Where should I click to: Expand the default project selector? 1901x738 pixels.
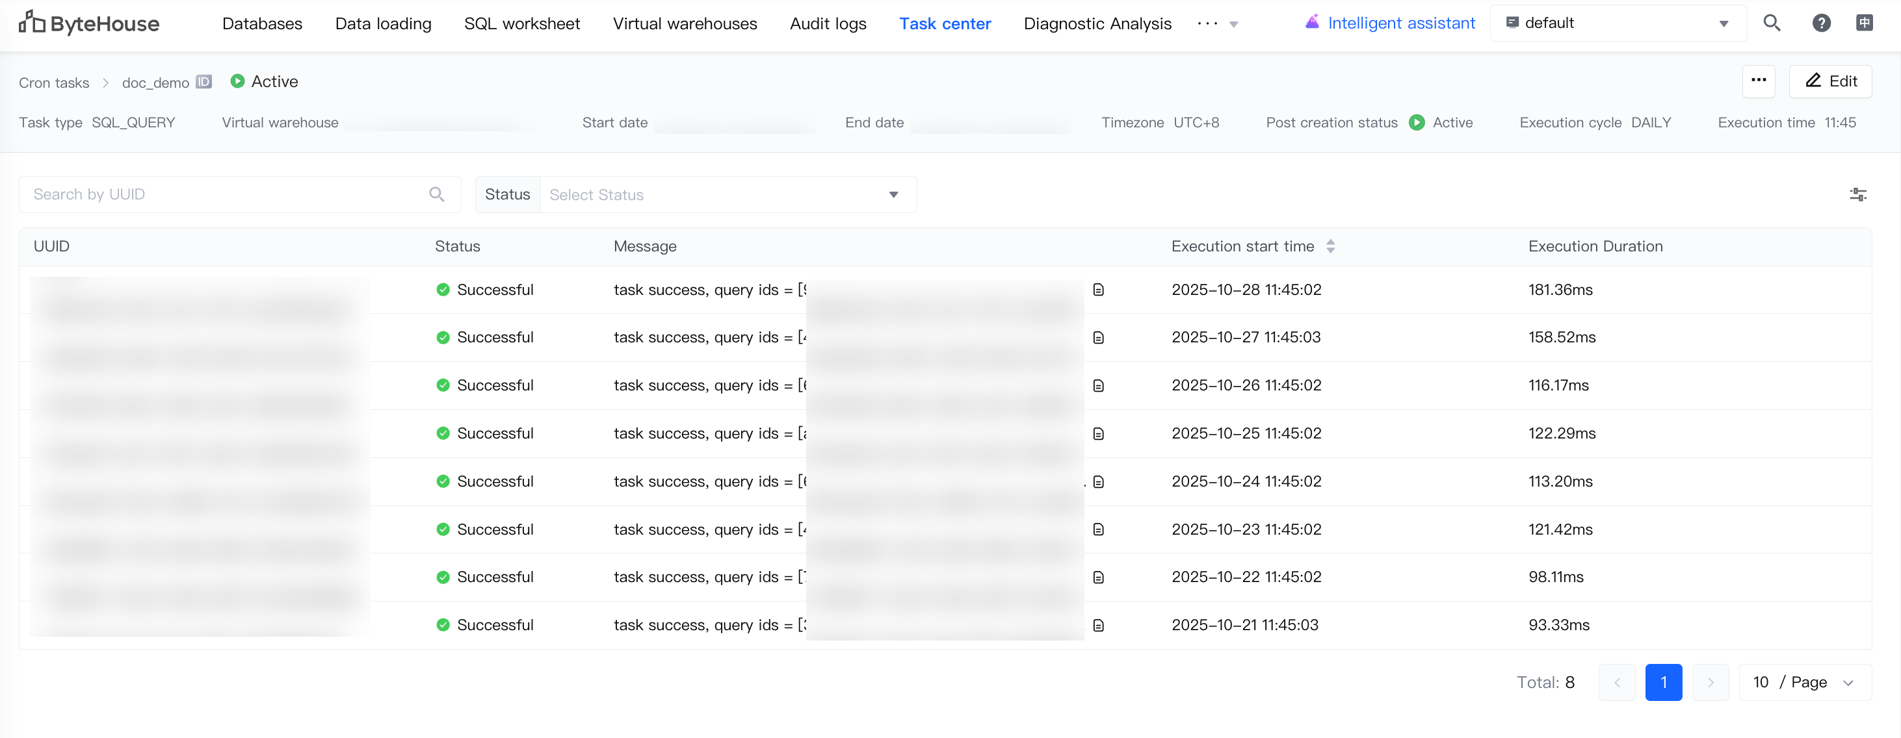(x=1617, y=23)
